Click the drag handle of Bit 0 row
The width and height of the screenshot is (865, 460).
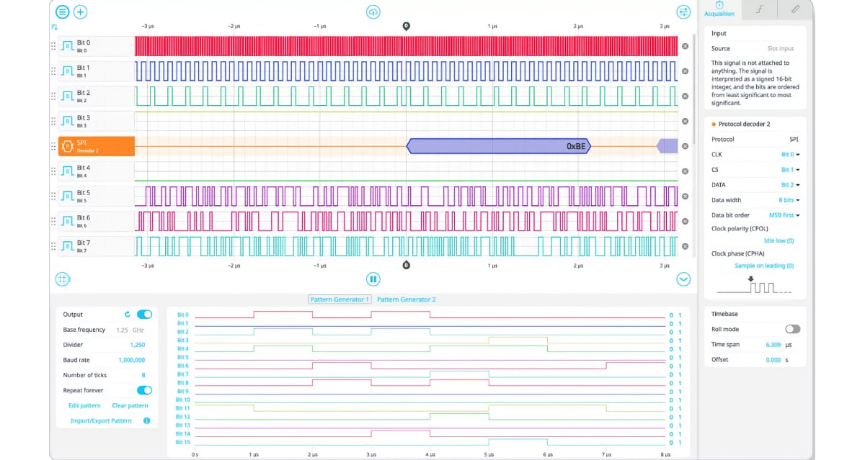pyautogui.click(x=53, y=46)
